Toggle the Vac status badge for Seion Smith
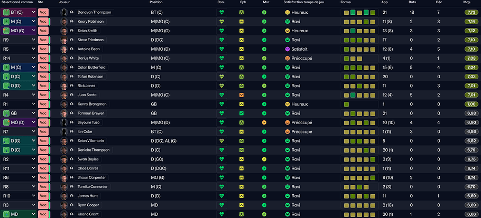 click(43, 31)
